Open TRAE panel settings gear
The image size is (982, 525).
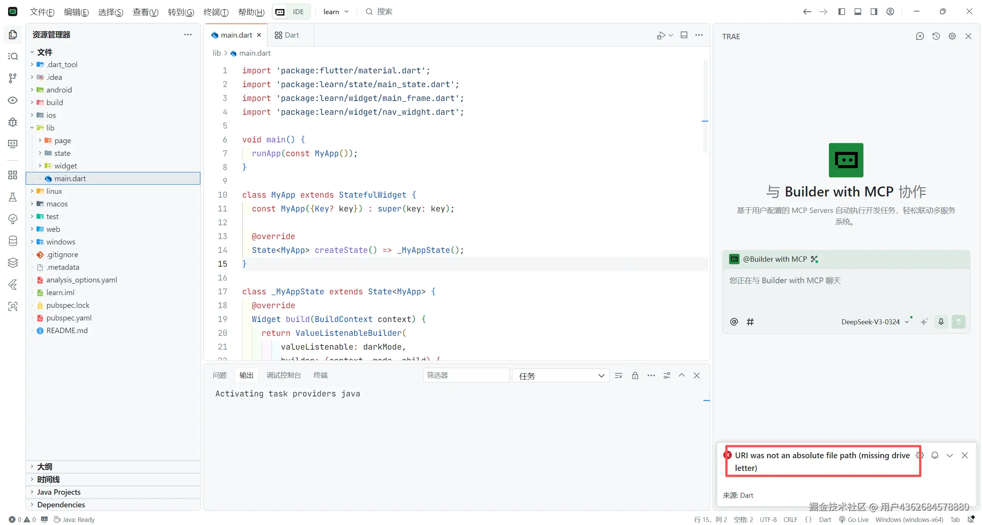tap(952, 36)
